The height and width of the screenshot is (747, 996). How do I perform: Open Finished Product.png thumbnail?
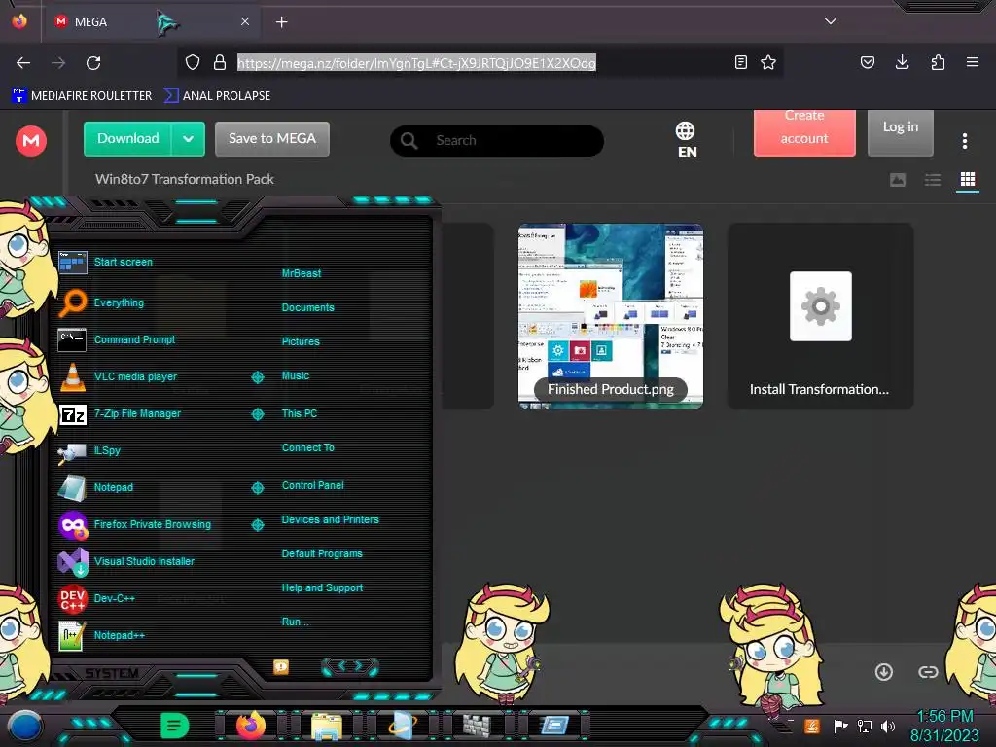611,316
